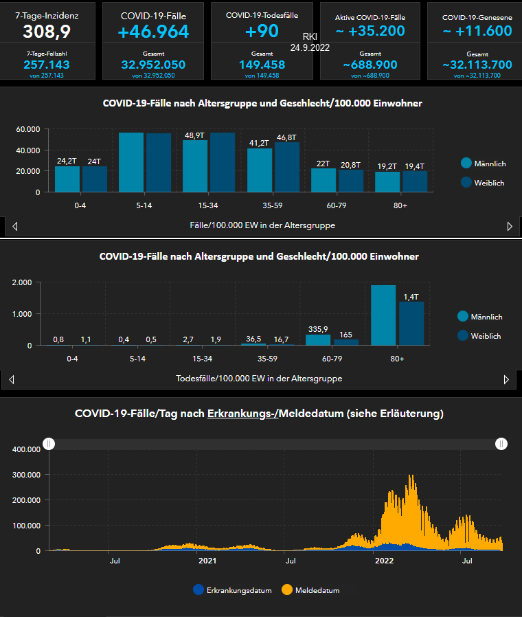Select the male 80+ bar in deaths chart
The image size is (522, 617).
(383, 315)
